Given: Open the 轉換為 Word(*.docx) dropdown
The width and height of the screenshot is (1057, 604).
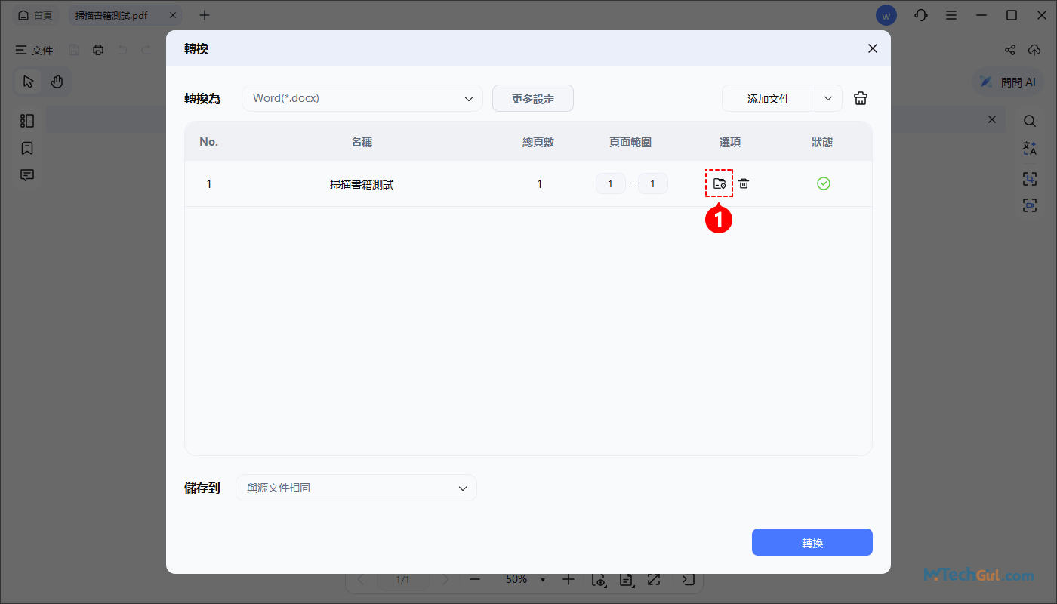Looking at the screenshot, I should coord(362,98).
